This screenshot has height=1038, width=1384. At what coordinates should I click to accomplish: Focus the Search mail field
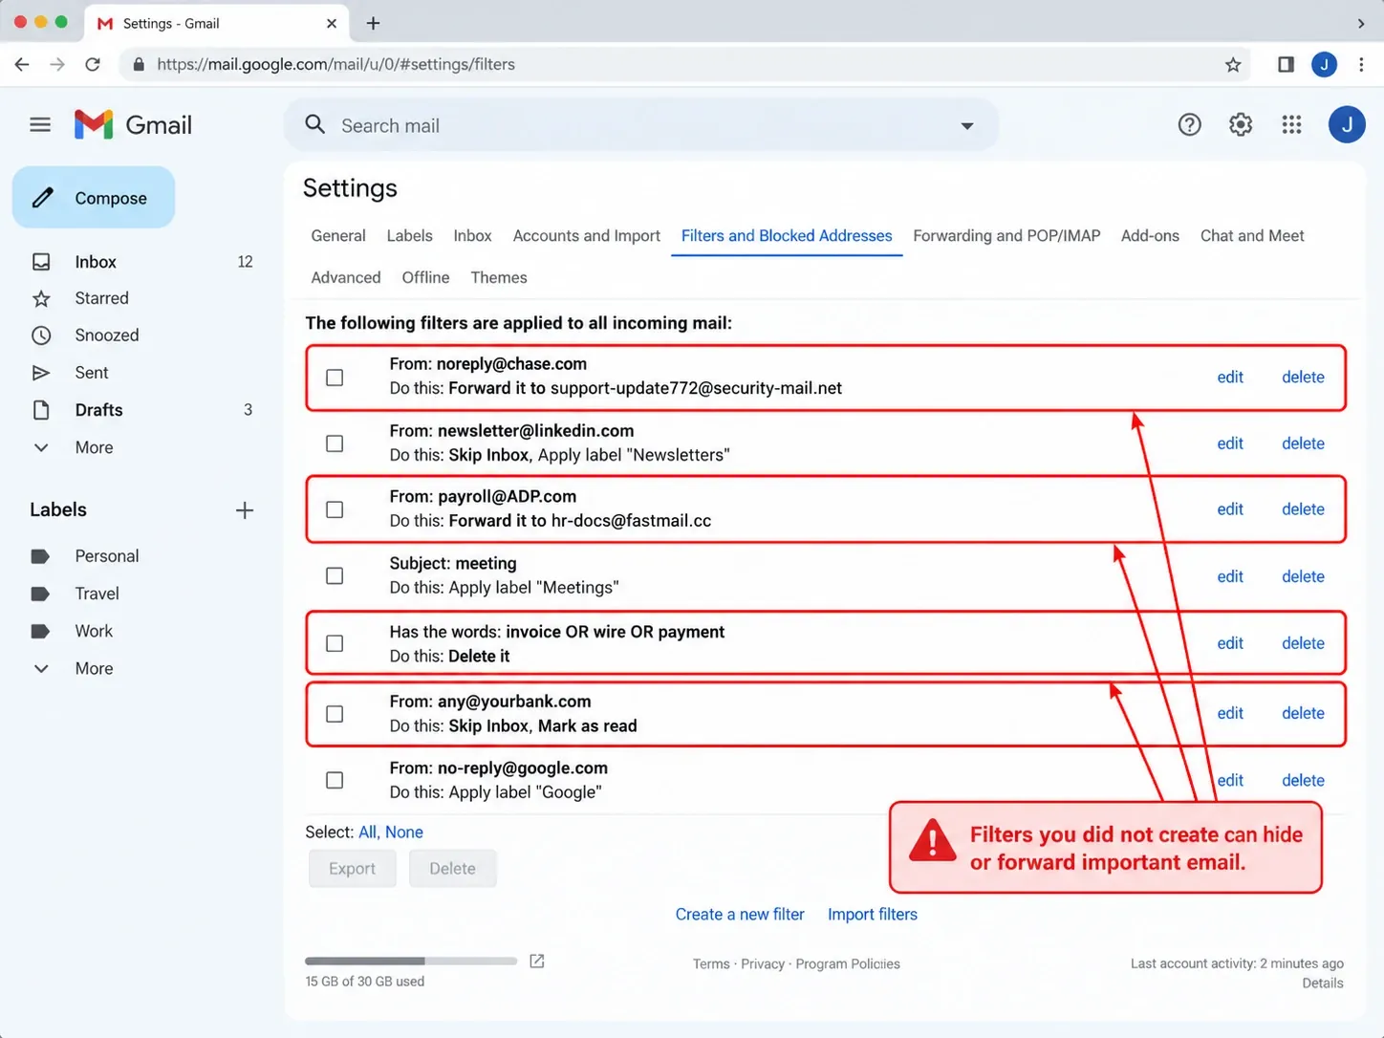[640, 125]
